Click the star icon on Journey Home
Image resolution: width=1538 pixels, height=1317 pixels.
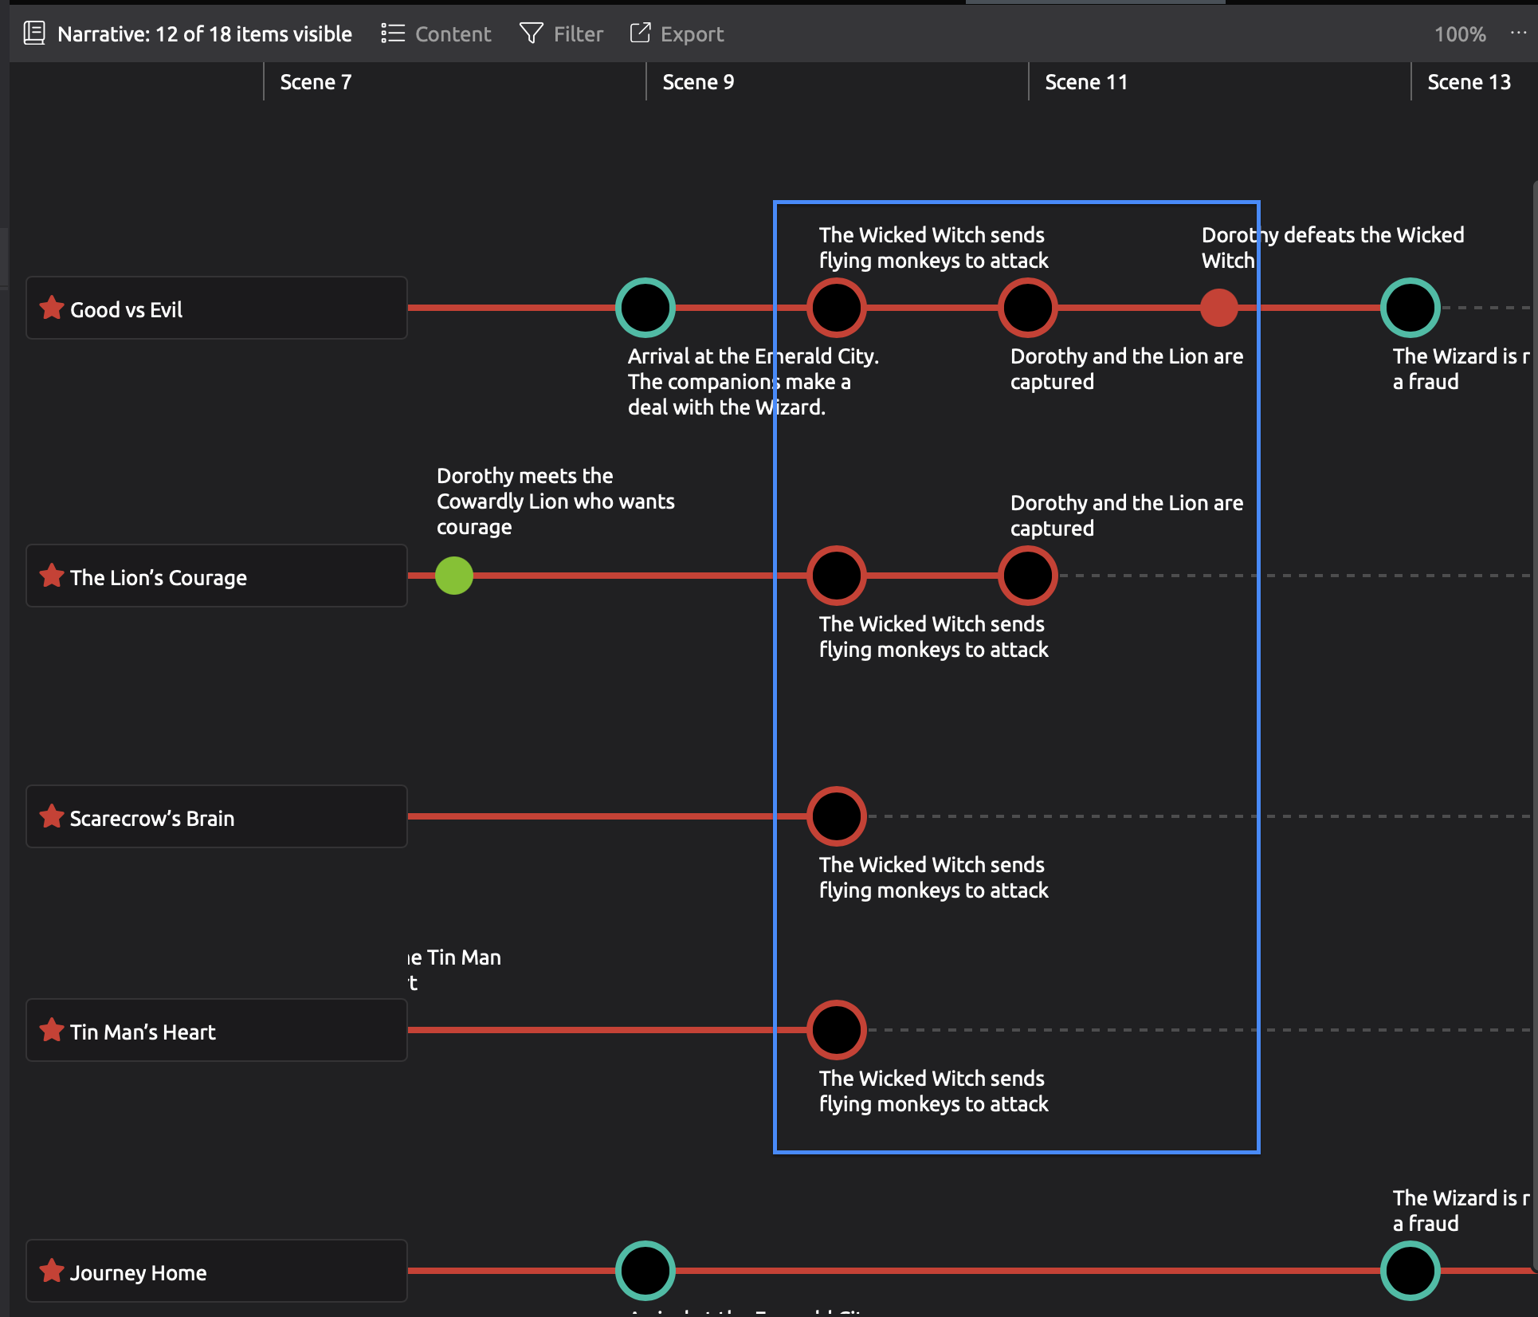[52, 1271]
